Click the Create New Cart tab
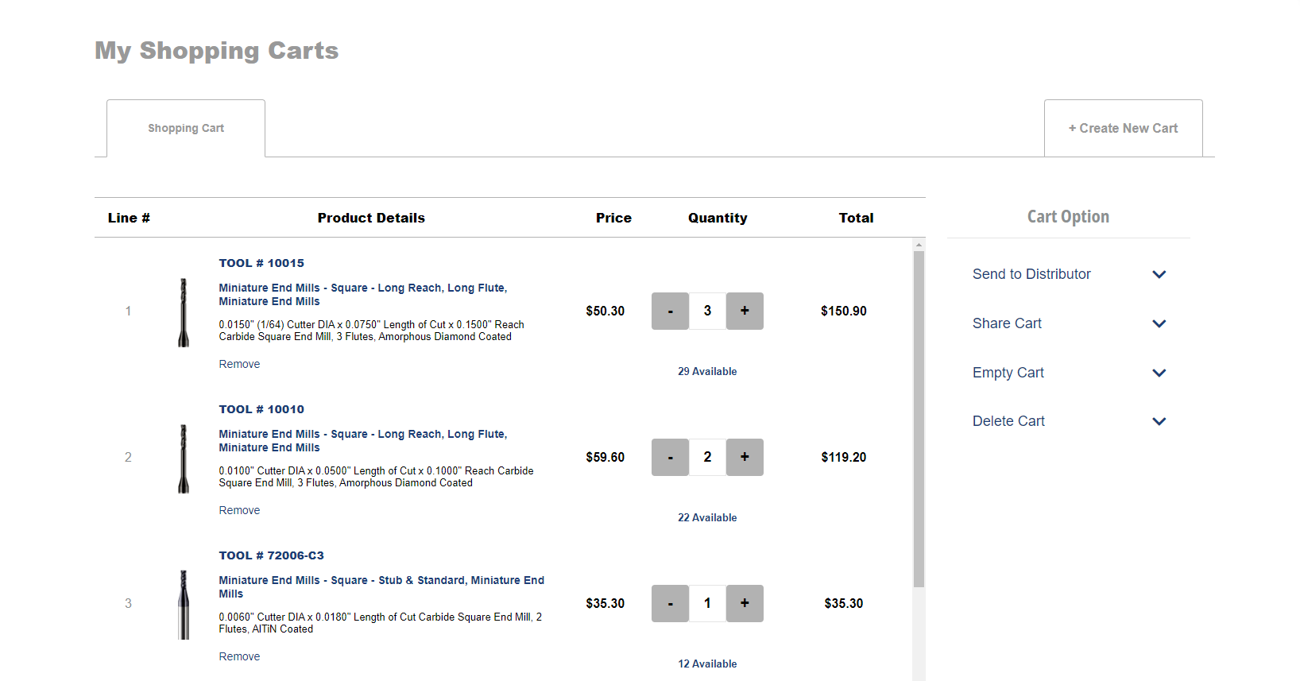The image size is (1300, 681). pos(1123,128)
